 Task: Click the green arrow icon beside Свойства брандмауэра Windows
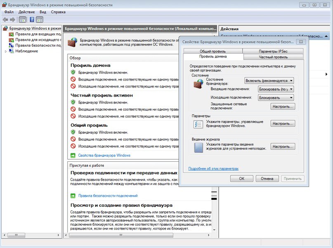click(x=73, y=156)
